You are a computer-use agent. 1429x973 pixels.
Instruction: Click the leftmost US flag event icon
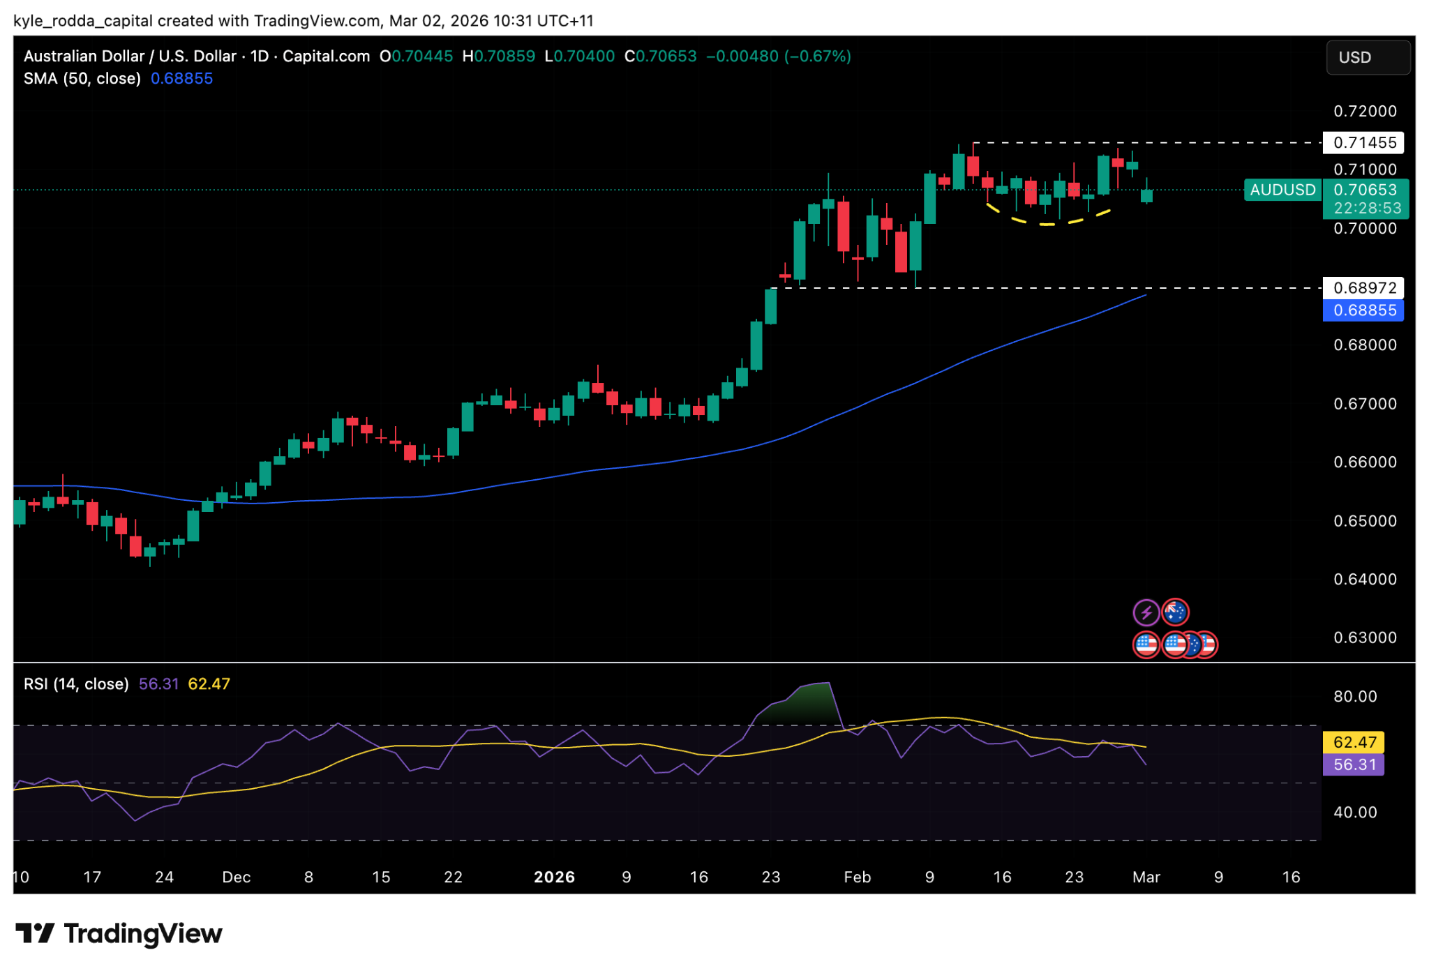tap(1146, 644)
